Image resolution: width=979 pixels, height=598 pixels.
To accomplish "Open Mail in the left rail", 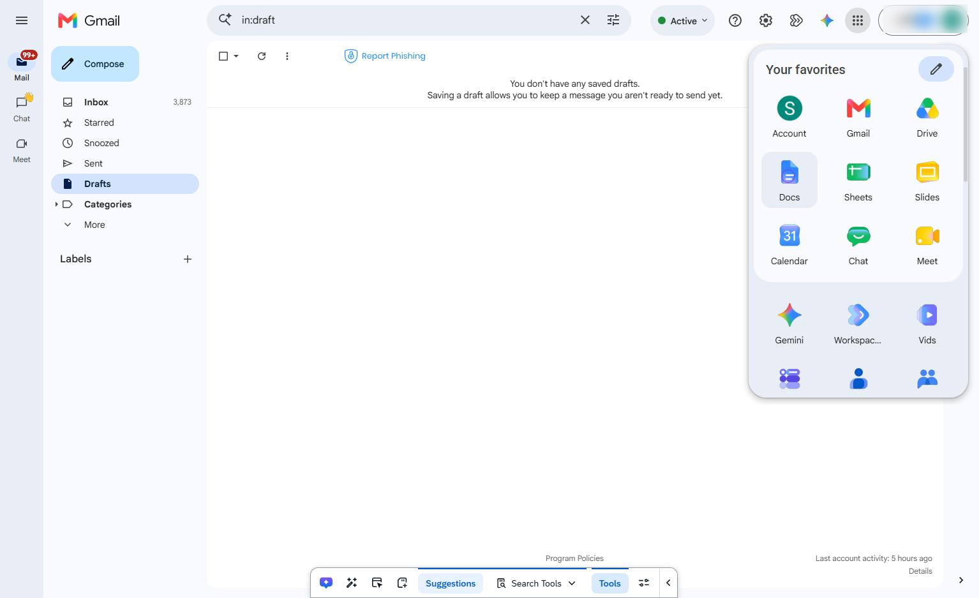I will (x=22, y=67).
